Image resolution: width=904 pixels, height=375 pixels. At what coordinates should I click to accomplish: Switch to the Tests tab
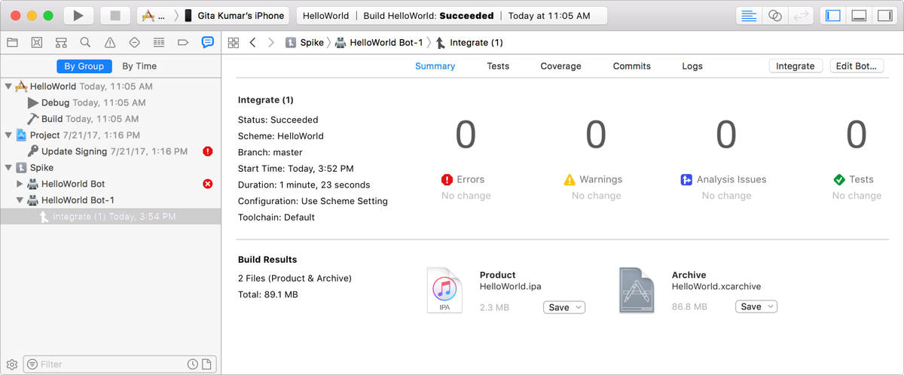[498, 66]
